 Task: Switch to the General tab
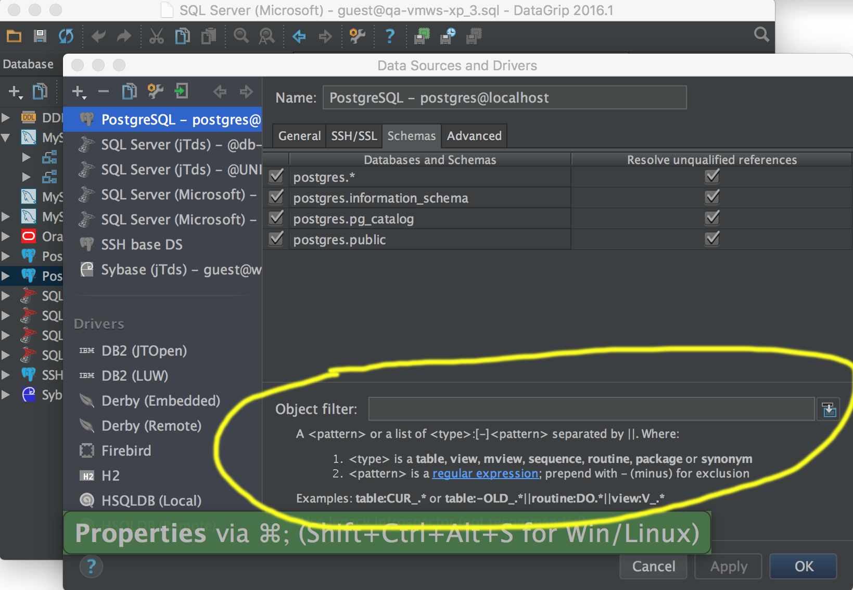(299, 136)
